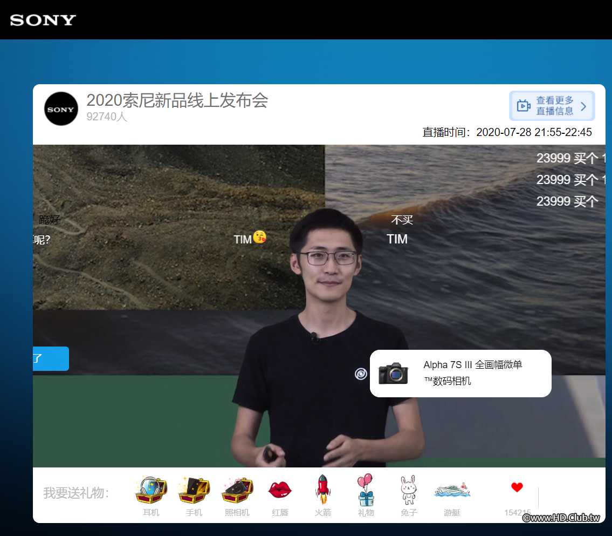Send the 照相机 camera treasure chest gift
Screen dimensions: 612x536
tap(237, 491)
